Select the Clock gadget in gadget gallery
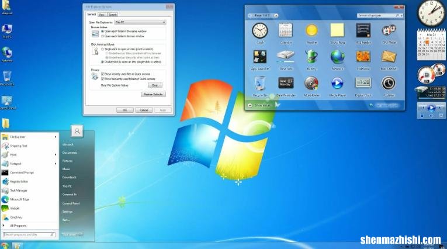 coord(260,31)
